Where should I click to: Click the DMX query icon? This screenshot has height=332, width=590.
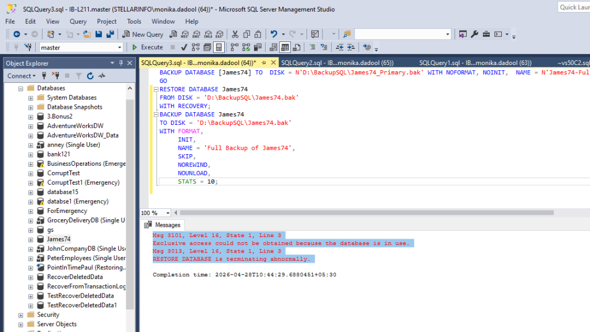pyautogui.click(x=196, y=34)
